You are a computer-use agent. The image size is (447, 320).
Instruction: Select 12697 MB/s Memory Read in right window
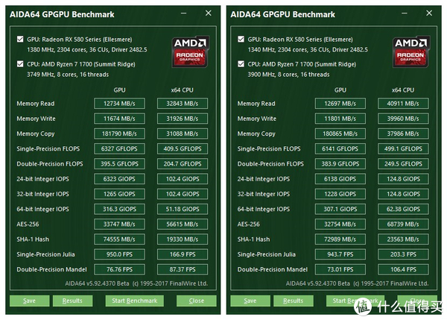[340, 104]
